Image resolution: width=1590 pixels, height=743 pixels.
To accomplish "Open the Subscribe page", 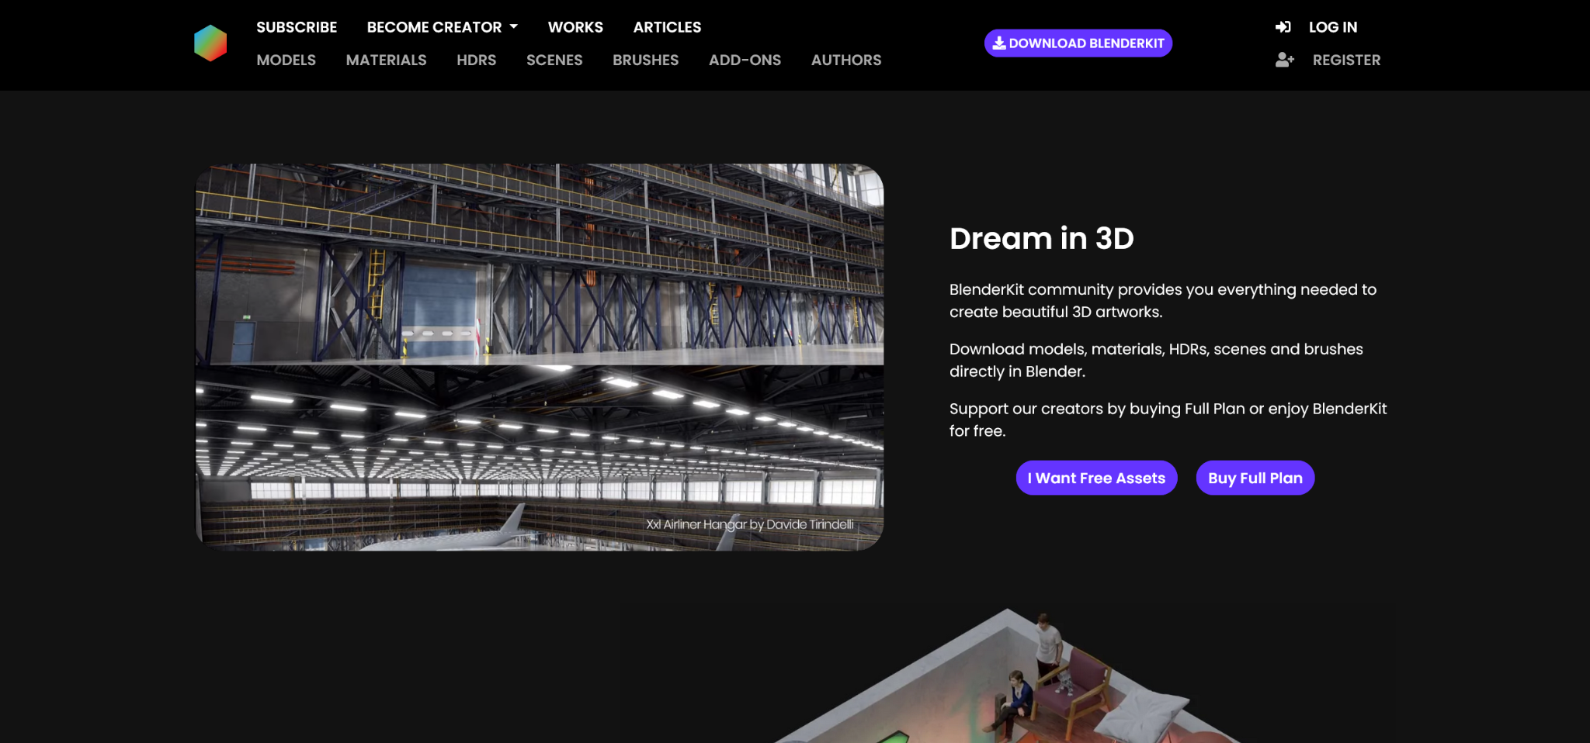I will point(297,27).
